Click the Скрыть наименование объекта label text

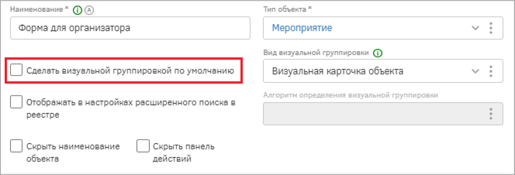pos(73,153)
